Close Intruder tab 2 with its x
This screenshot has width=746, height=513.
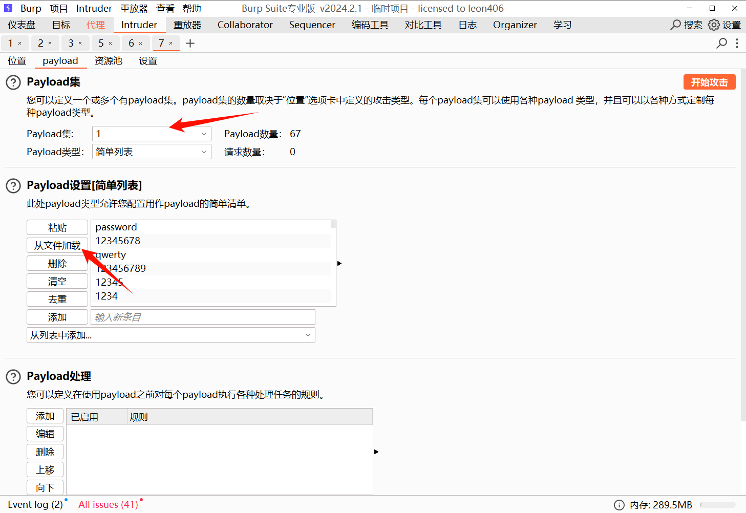click(50, 44)
